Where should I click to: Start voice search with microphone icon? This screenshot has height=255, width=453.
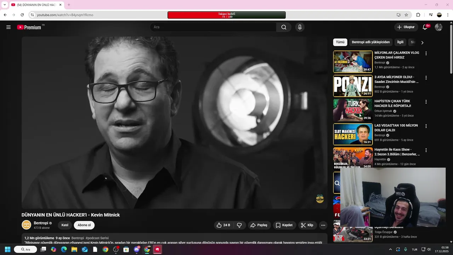300,27
